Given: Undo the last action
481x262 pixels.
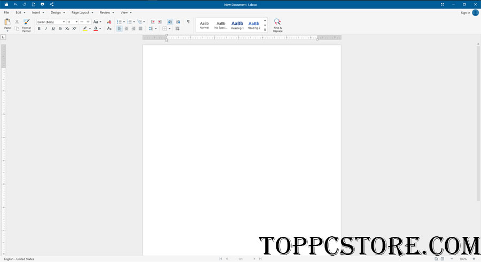Looking at the screenshot, I should click(15, 4).
